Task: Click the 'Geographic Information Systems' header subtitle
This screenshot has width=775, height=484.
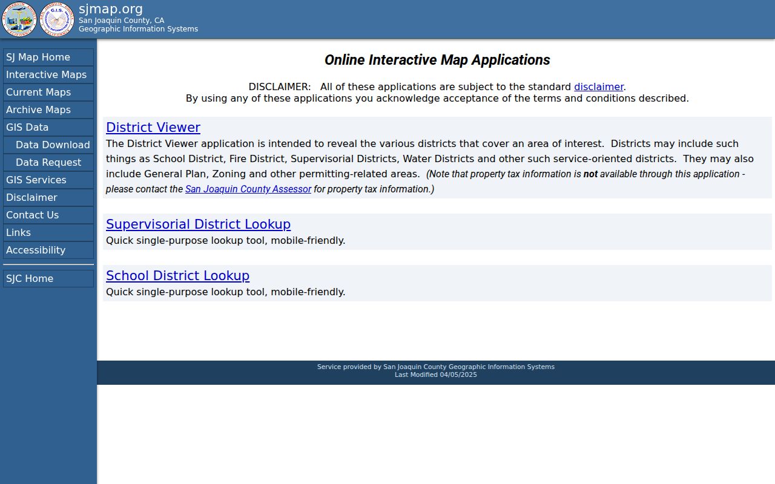Action: (x=138, y=29)
